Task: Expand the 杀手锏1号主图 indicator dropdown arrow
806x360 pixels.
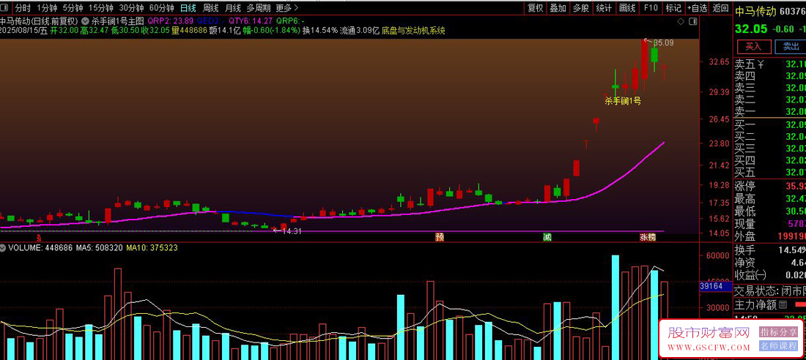Action: coord(85,21)
